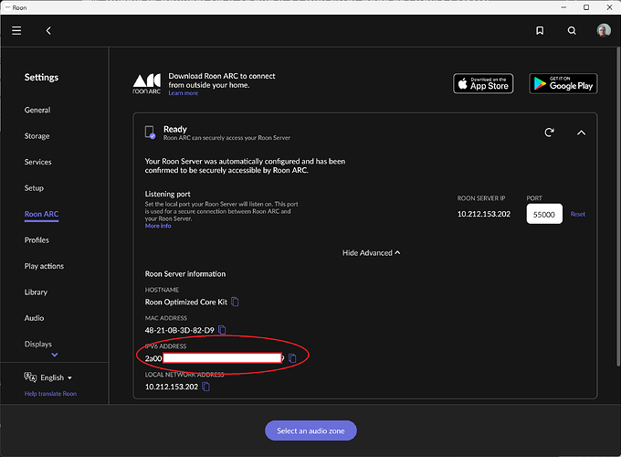Open Help translate Roon link

pos(50,394)
